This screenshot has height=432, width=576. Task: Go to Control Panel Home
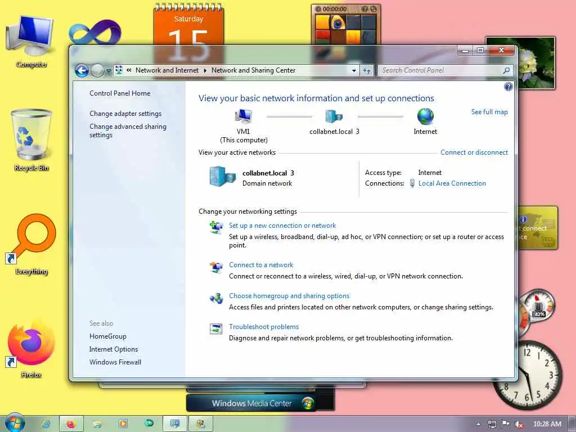point(120,93)
